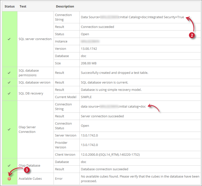Click the SQL DB recovery checkmark
This screenshot has height=186, width=202.
pos(9,93)
